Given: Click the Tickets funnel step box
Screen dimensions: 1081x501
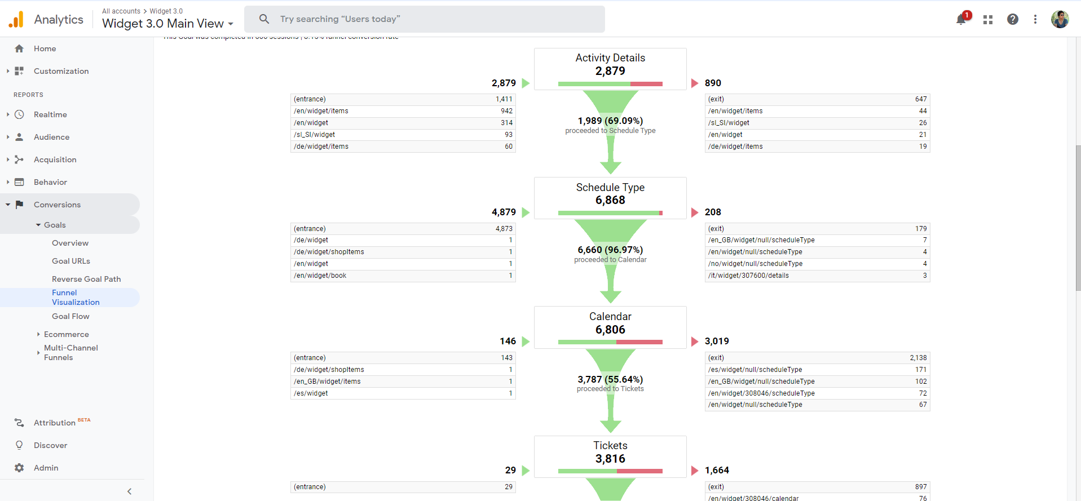Looking at the screenshot, I should coord(610,456).
